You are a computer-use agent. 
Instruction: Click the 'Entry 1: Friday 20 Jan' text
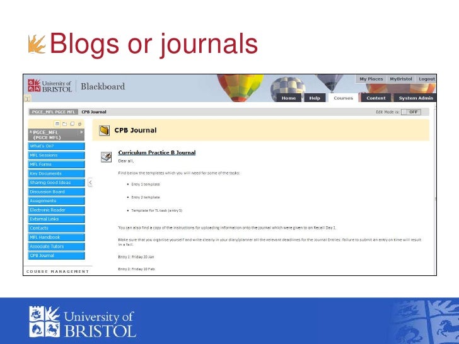[136, 257]
